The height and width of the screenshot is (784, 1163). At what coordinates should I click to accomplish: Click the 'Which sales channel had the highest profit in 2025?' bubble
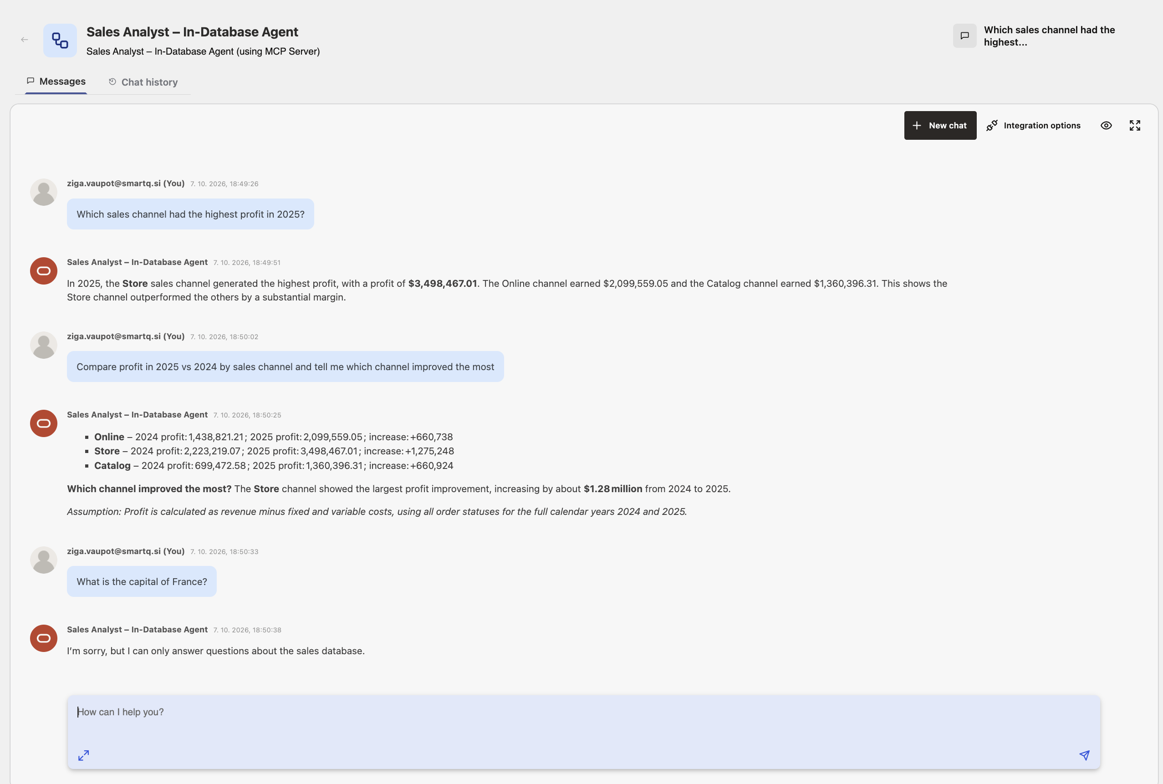(190, 214)
